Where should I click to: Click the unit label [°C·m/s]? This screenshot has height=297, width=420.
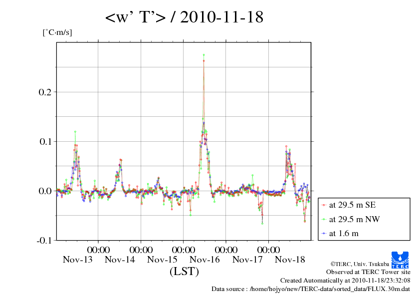click(57, 32)
